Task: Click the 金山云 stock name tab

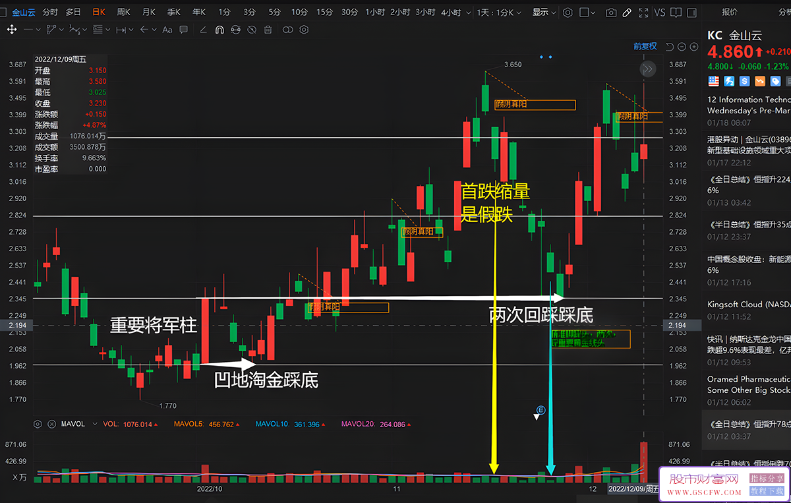Action: click(24, 13)
